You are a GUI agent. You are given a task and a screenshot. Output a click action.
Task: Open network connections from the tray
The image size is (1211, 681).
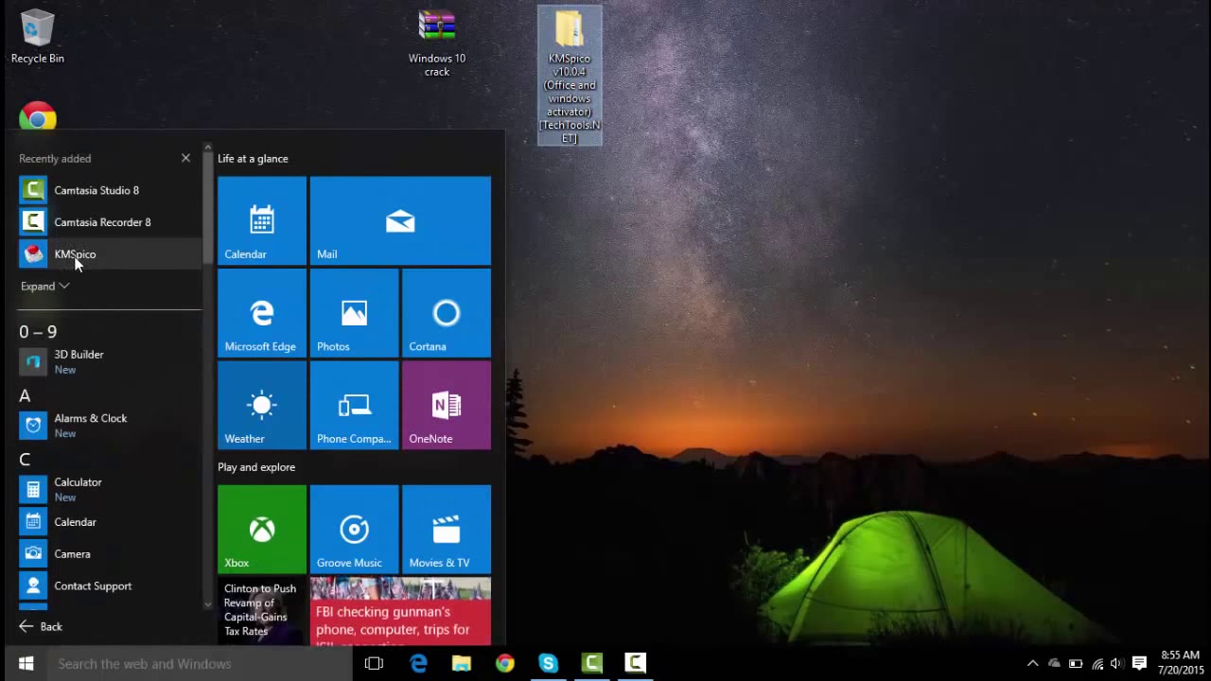[1097, 663]
